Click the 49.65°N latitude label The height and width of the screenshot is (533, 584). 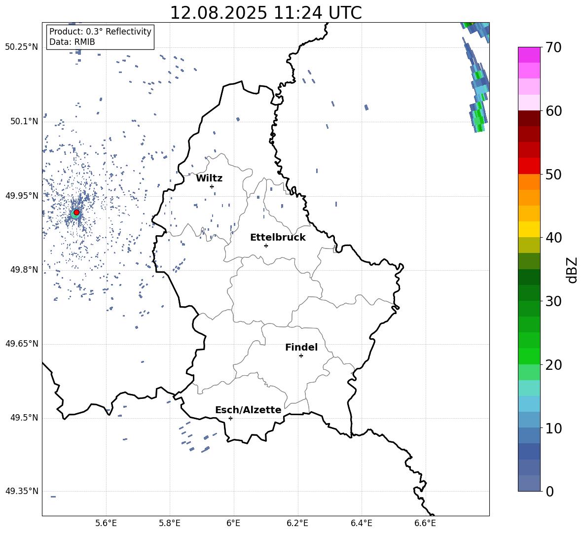click(x=21, y=344)
